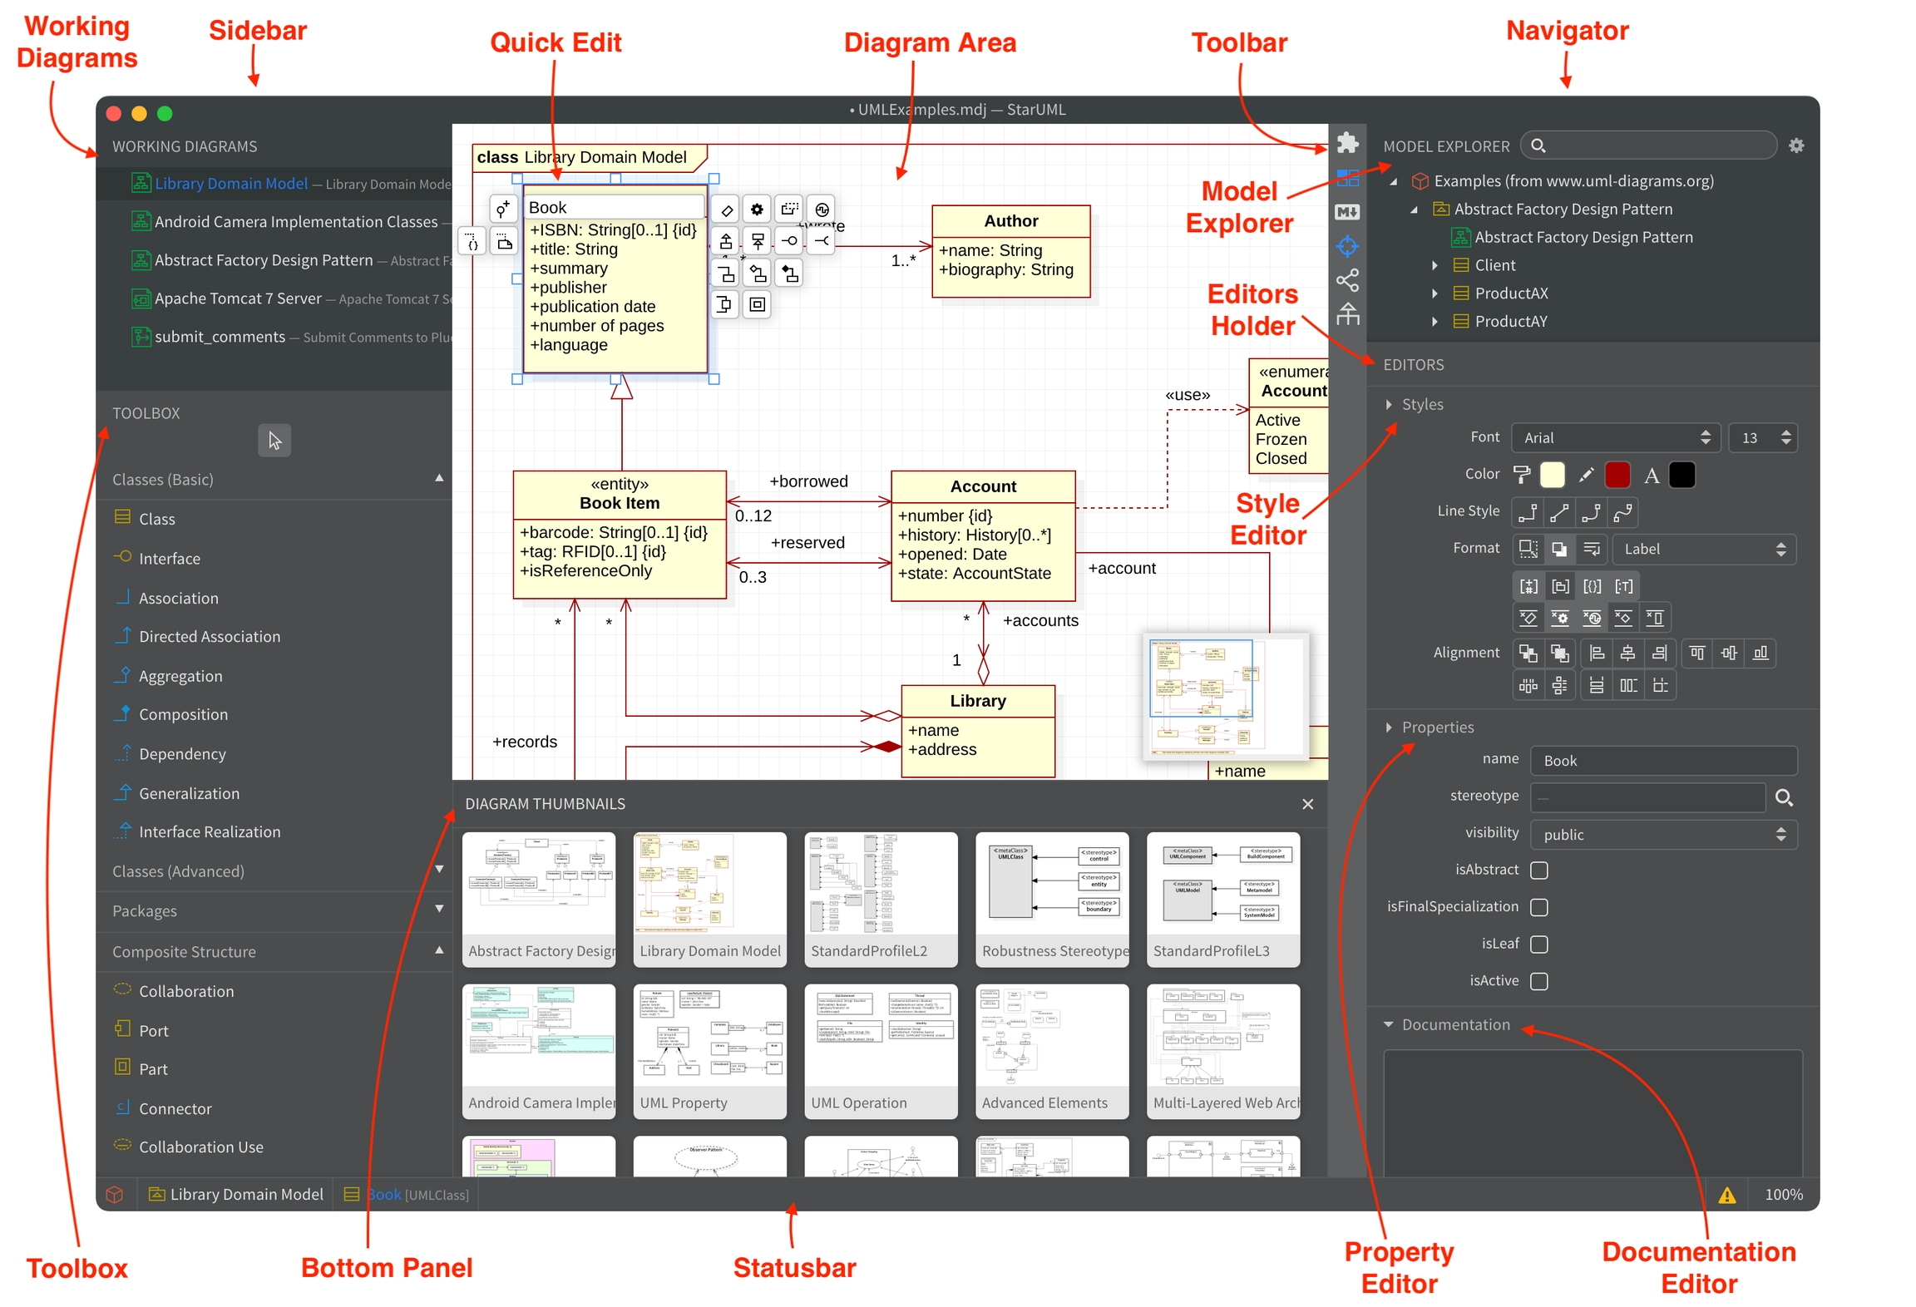Open the visibility public dropdown

click(x=1662, y=834)
